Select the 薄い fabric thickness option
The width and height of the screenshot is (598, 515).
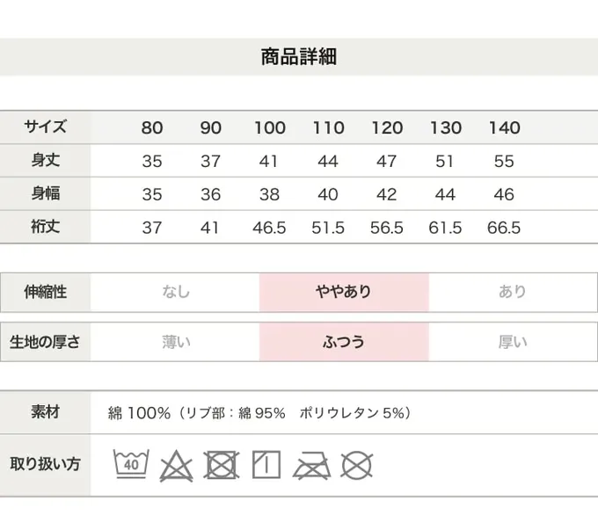[175, 342]
